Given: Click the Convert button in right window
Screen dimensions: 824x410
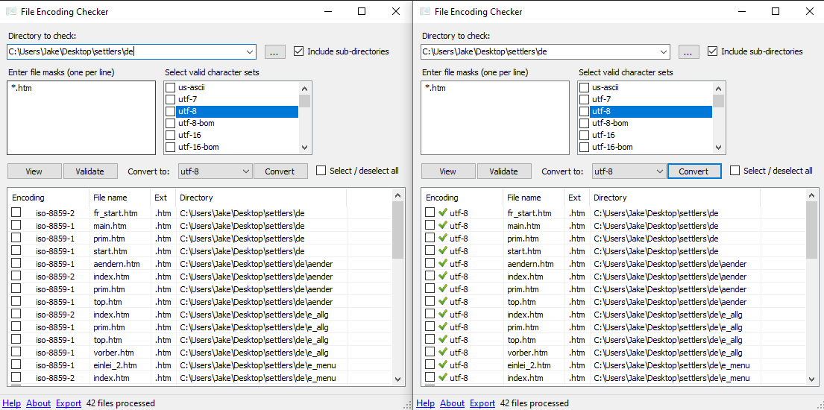Looking at the screenshot, I should (694, 171).
